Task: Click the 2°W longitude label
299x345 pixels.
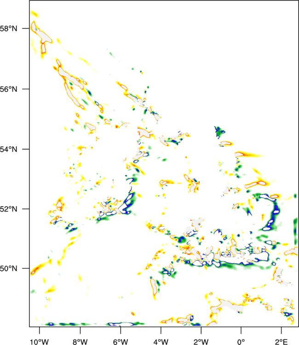Action: (x=201, y=342)
